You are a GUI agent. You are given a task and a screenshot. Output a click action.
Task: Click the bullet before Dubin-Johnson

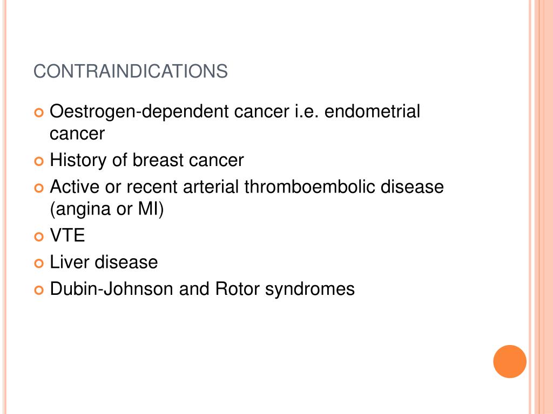[39, 290]
